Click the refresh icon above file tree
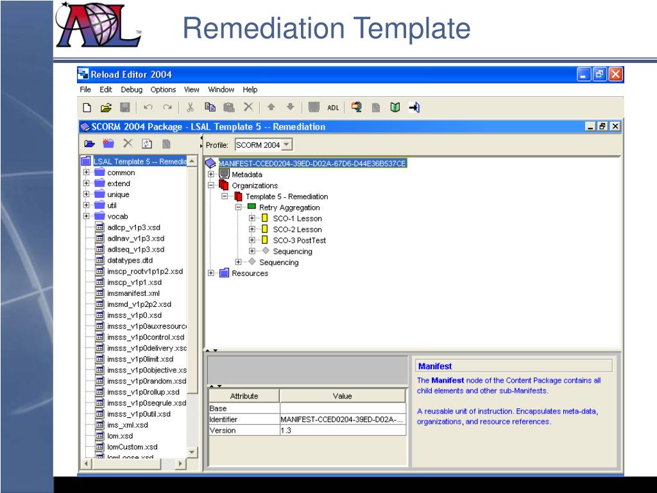The image size is (657, 493). coord(147,144)
